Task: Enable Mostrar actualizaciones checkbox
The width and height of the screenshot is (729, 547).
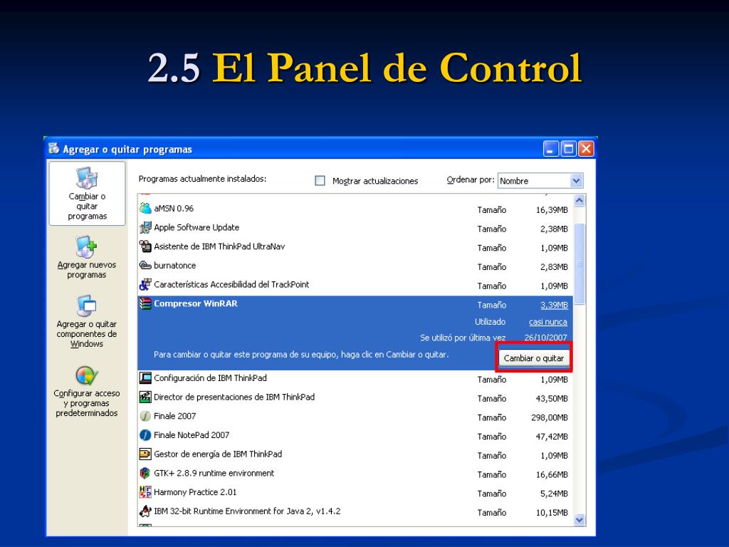Action: 320,180
